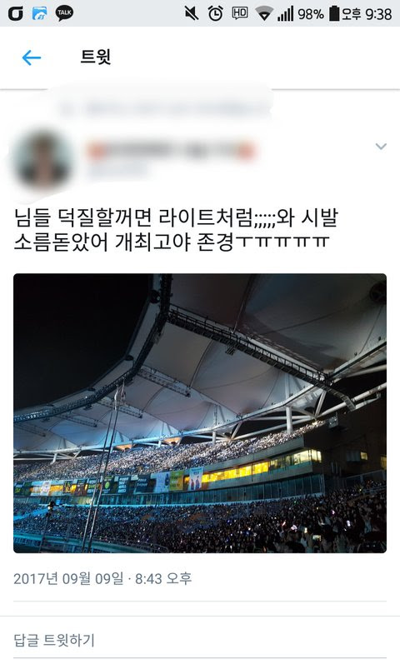Image resolution: width=400 pixels, height=664 pixels.
Task: Tap the cellular signal bars icon
Action: pos(285,13)
